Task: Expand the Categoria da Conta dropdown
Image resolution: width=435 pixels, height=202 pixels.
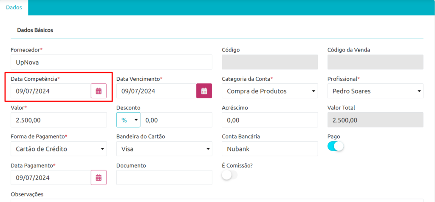Action: [x=270, y=91]
